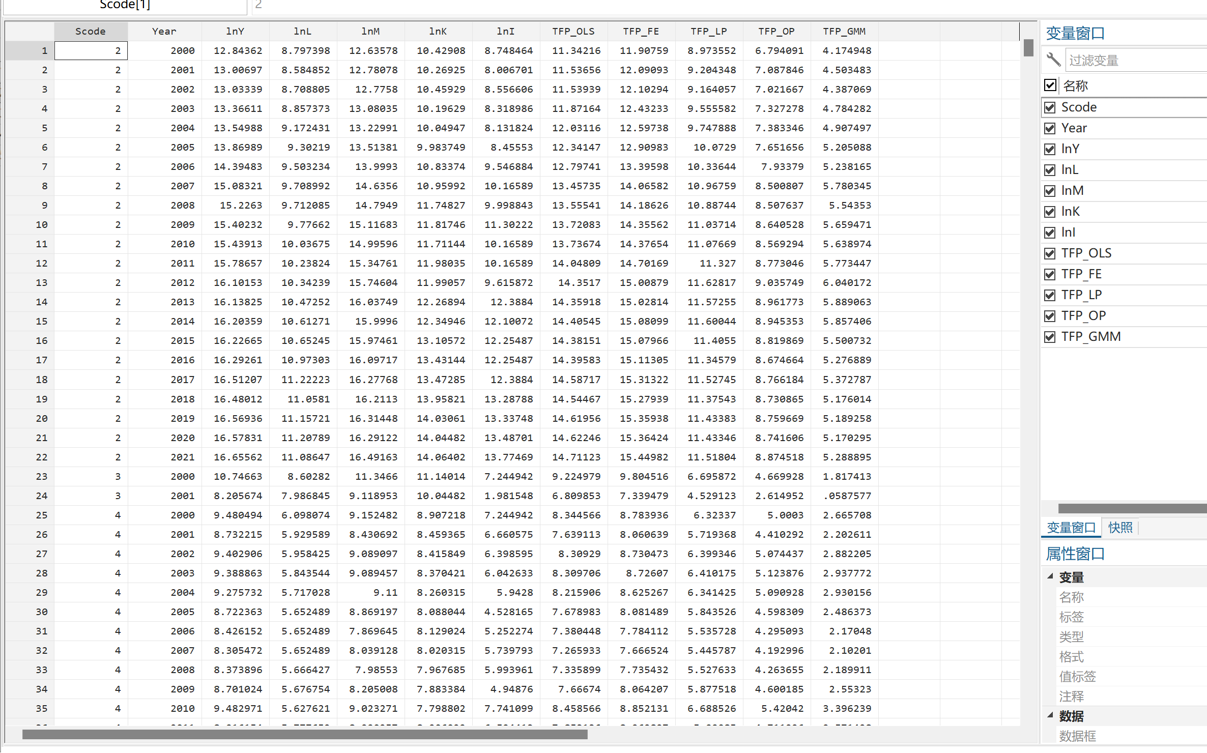
Task: Click the wrench icon beside filter box
Action: (x=1053, y=60)
